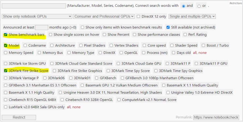Enable the '3DMark01' checkbox
This screenshot has width=243, height=122.
pos(71,78)
